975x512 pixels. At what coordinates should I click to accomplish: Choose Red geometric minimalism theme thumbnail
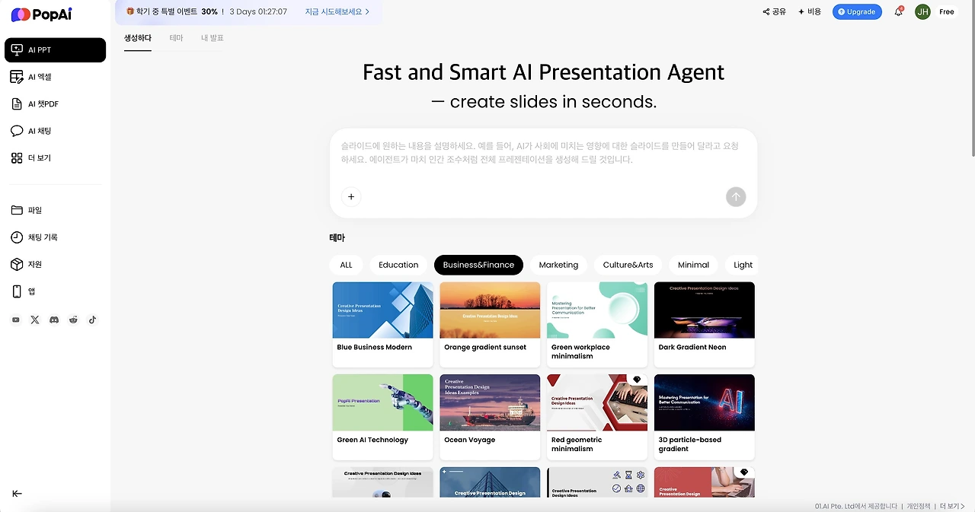[597, 402]
